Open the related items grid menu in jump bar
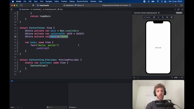 coord(12,9)
